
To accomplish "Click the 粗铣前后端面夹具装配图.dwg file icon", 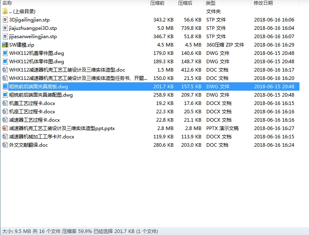I will pos(5,95).
